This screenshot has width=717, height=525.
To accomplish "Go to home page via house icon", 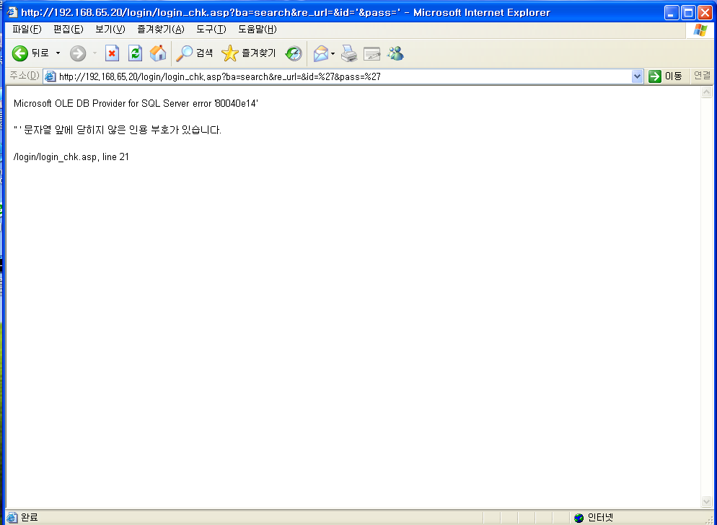I will pos(158,53).
